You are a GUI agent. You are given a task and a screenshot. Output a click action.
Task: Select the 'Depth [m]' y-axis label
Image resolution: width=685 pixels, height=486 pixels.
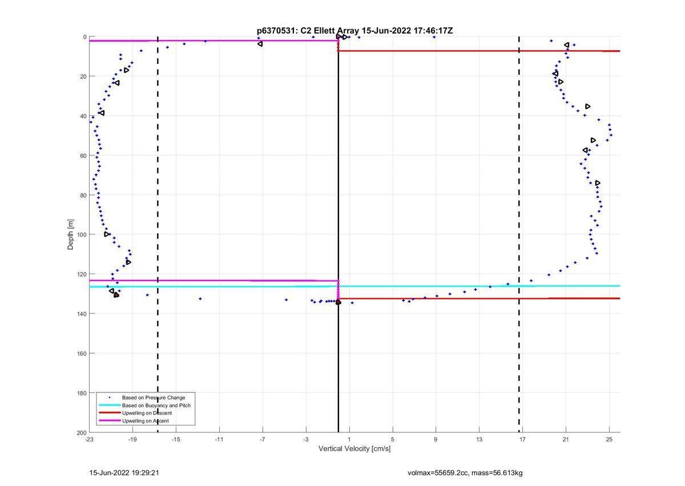coord(71,234)
